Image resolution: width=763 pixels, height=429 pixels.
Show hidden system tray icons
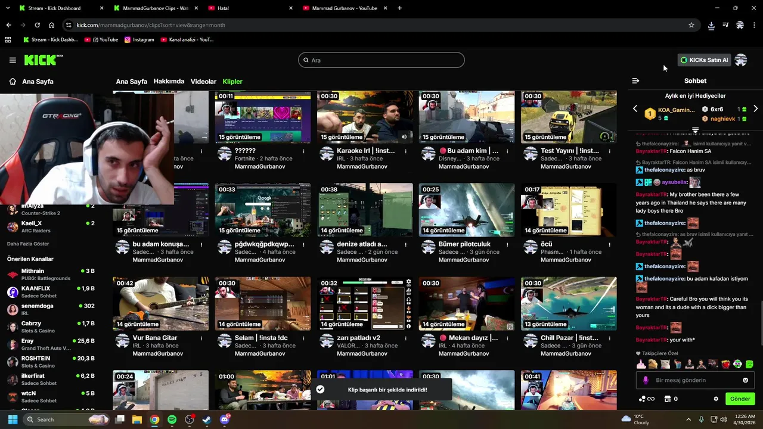688,419
